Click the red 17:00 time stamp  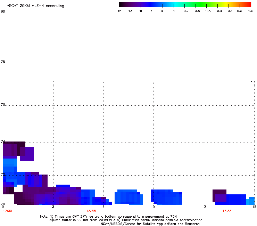tap(7, 211)
